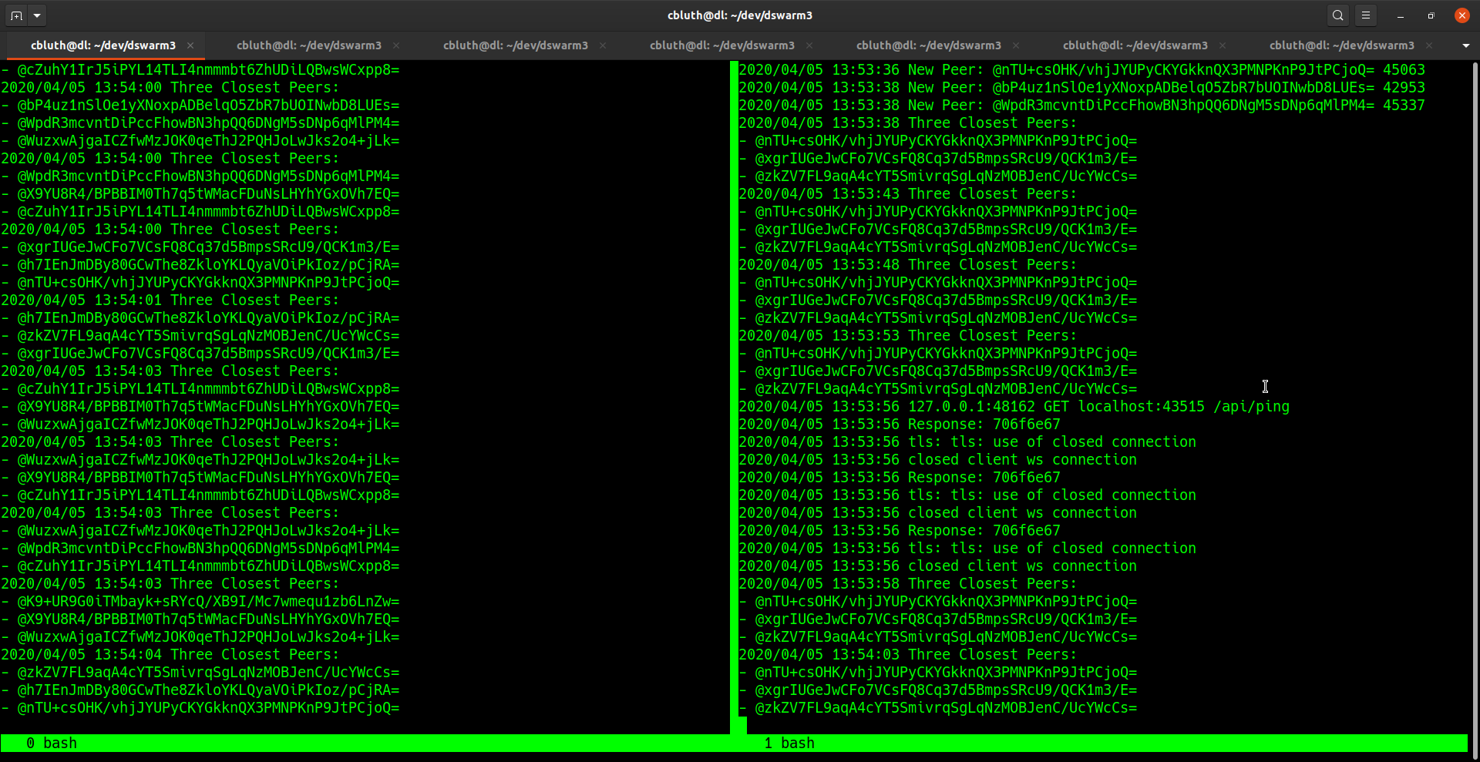
Task: Click the New Peer line ending in 45337
Action: click(1081, 106)
